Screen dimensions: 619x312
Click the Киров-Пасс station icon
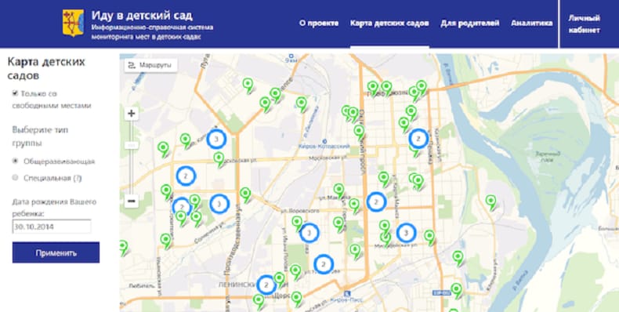coord(347,293)
